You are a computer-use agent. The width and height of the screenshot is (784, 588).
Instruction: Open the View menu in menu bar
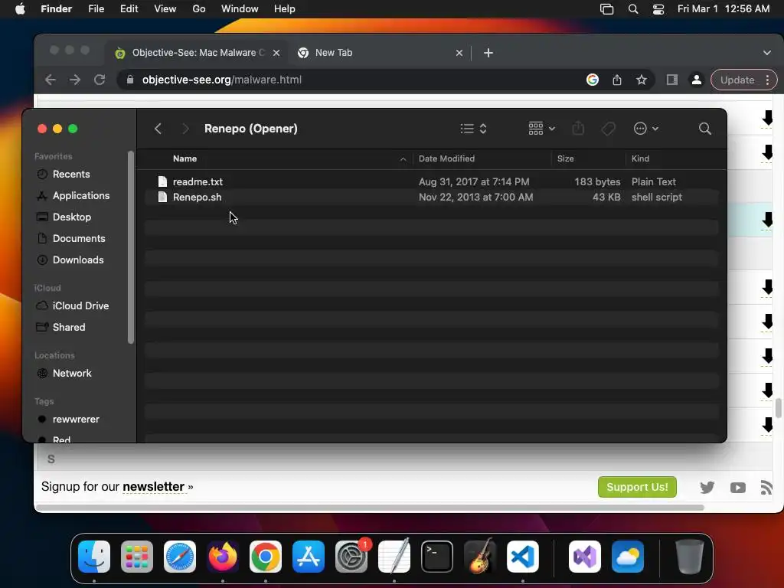point(165,9)
